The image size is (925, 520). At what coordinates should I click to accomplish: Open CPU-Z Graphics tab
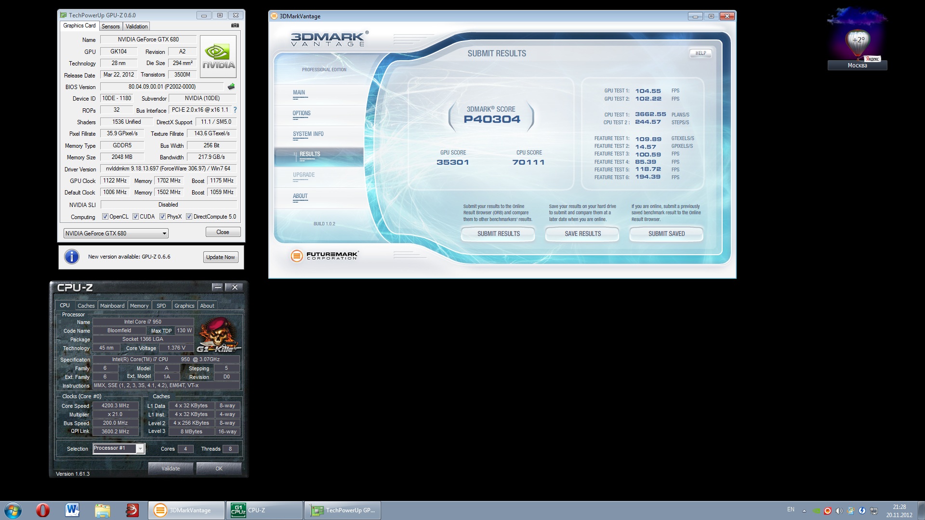(x=185, y=306)
